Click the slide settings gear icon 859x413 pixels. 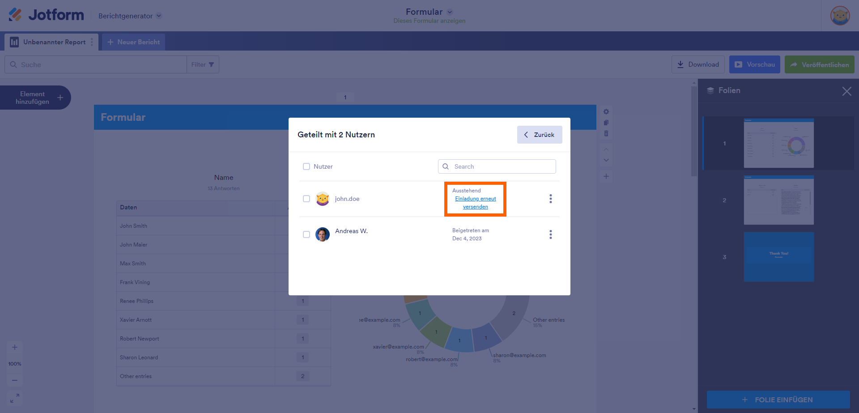pyautogui.click(x=606, y=112)
